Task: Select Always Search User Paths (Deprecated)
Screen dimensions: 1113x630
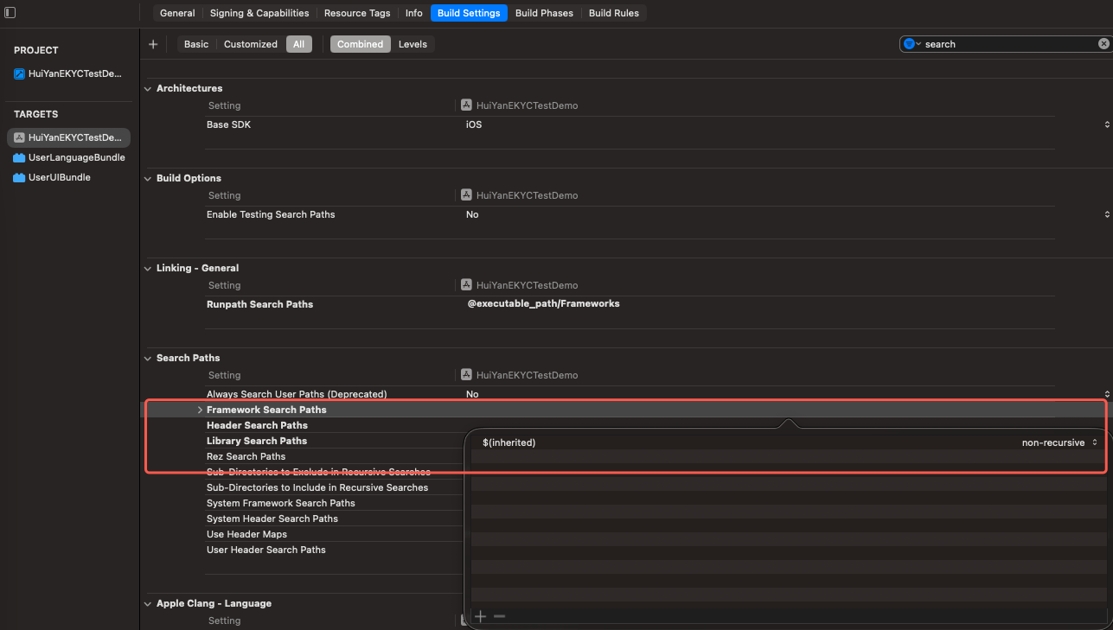Action: tap(297, 394)
